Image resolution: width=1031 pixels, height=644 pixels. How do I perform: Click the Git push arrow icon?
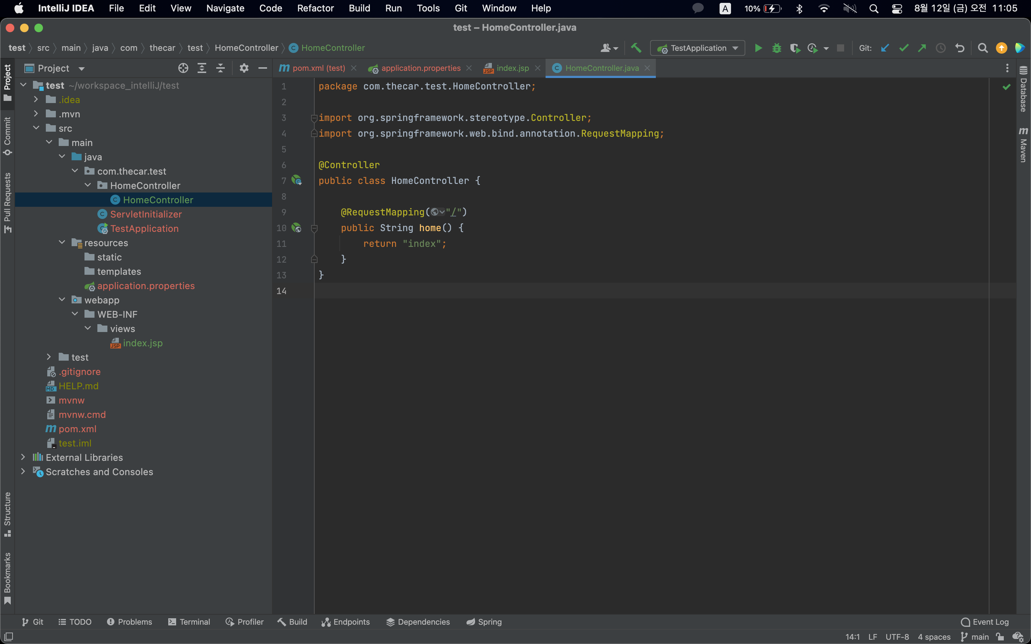pos(922,48)
